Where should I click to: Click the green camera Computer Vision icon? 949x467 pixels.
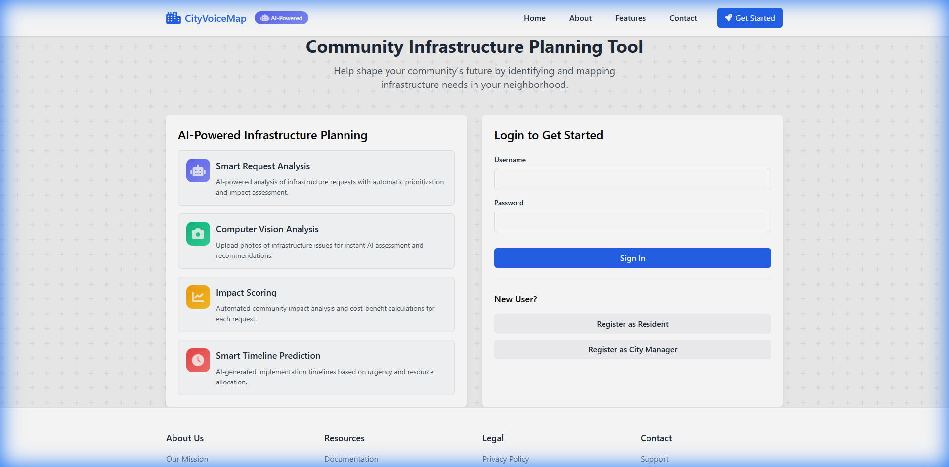(x=198, y=234)
